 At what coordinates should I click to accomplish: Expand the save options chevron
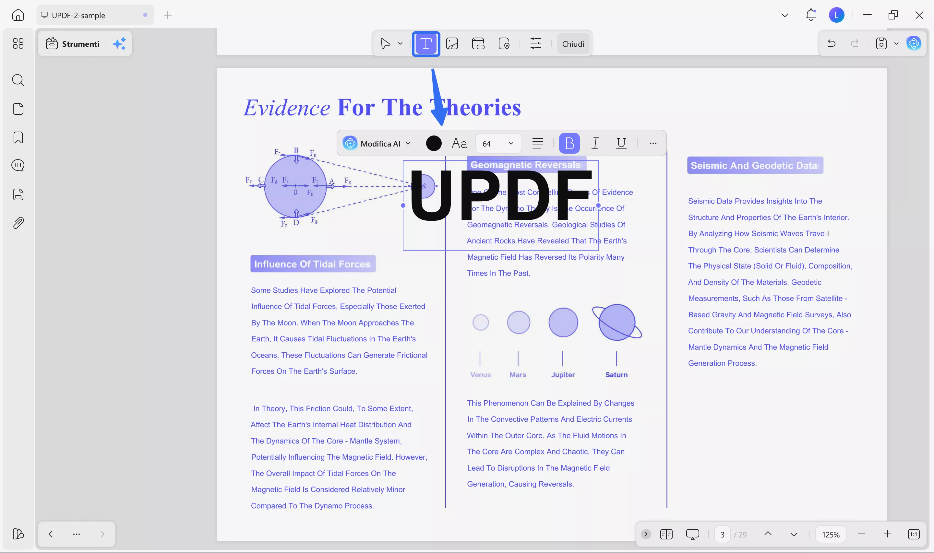tap(896, 43)
